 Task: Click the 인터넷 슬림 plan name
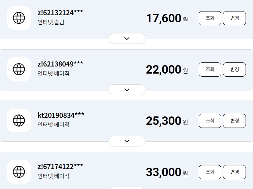point(51,22)
